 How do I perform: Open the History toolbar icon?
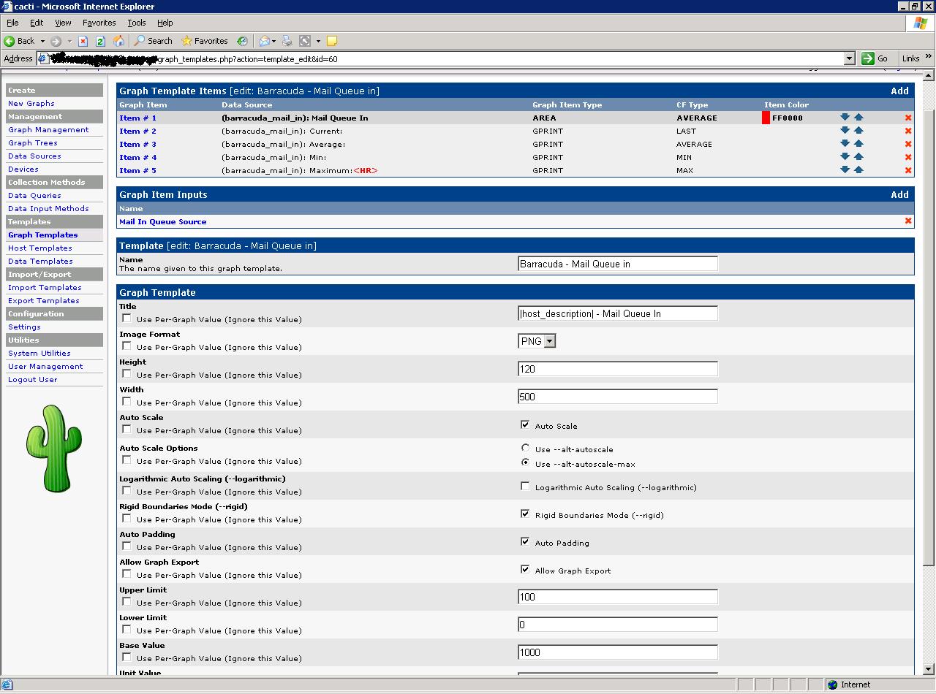pos(242,41)
